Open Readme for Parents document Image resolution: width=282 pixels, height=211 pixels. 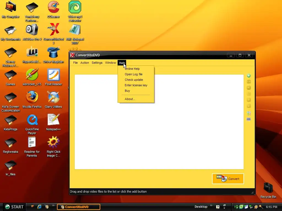(32, 147)
